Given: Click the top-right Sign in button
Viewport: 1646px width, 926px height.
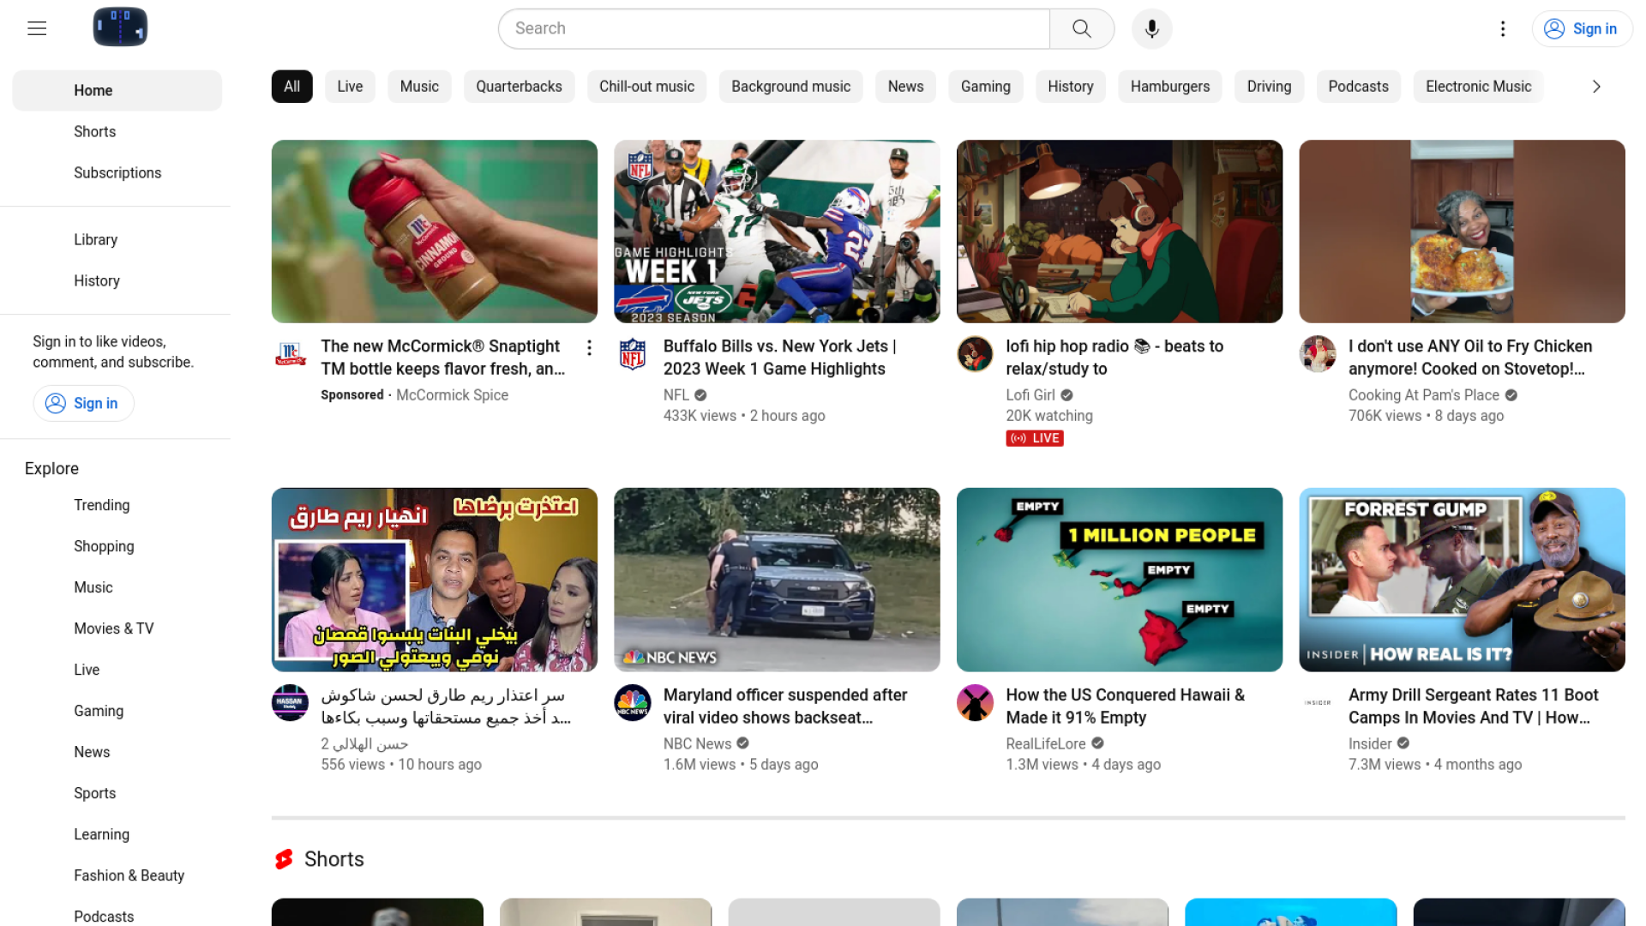Looking at the screenshot, I should (1582, 28).
